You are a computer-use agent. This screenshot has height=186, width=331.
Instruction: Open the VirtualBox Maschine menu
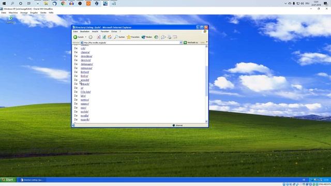click(x=13, y=12)
